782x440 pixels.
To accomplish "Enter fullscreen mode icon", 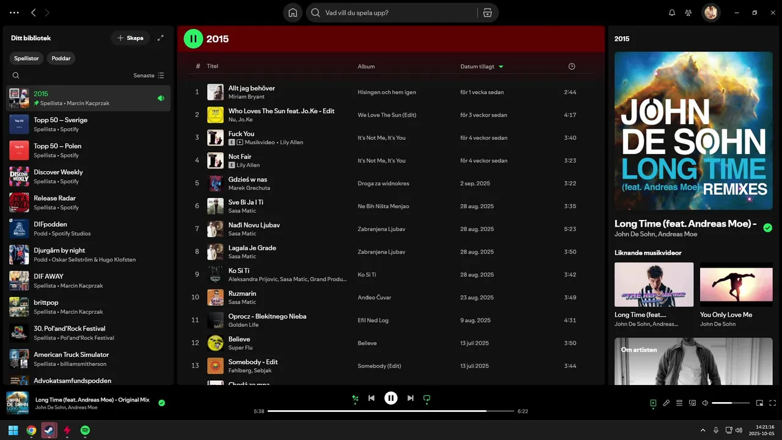I will (773, 403).
